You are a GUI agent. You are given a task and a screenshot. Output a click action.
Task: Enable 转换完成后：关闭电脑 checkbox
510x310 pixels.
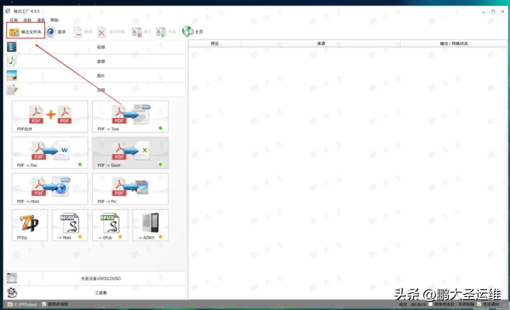(x=431, y=304)
